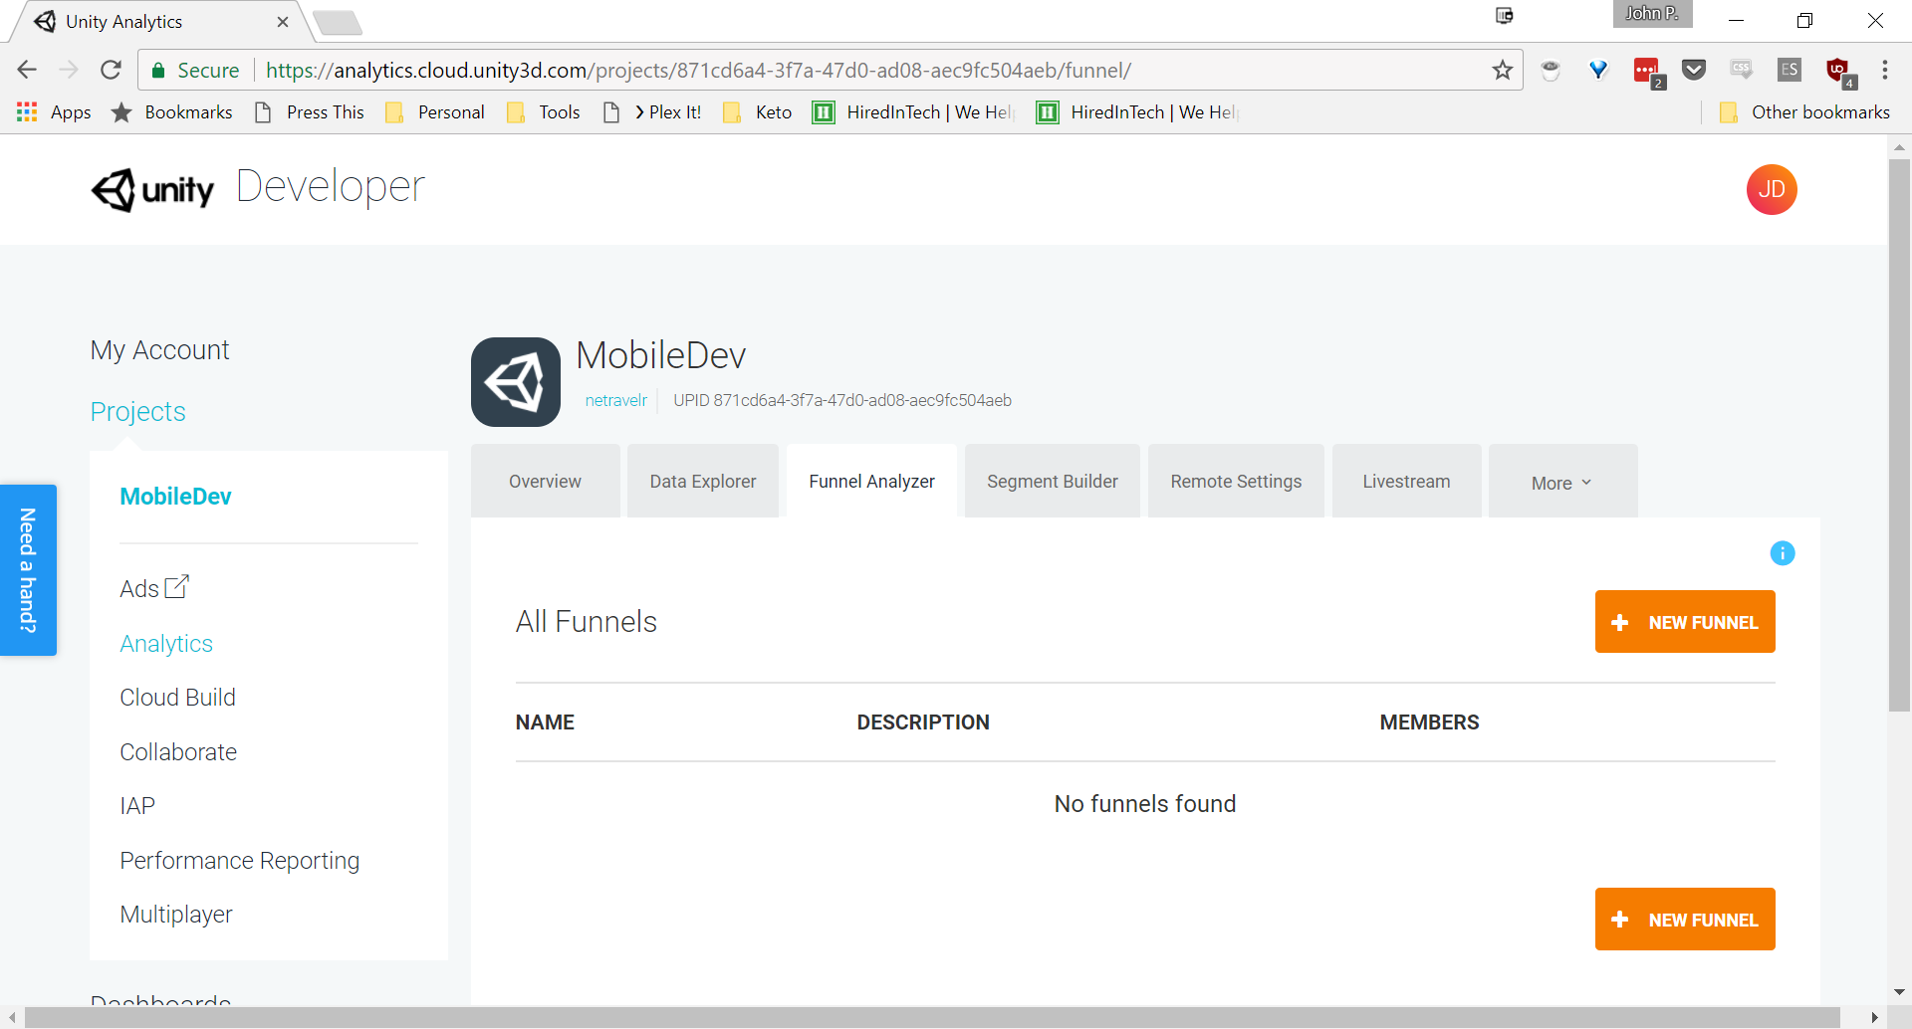Click the MEMBERS column header
The image size is (1912, 1029).
(1429, 722)
